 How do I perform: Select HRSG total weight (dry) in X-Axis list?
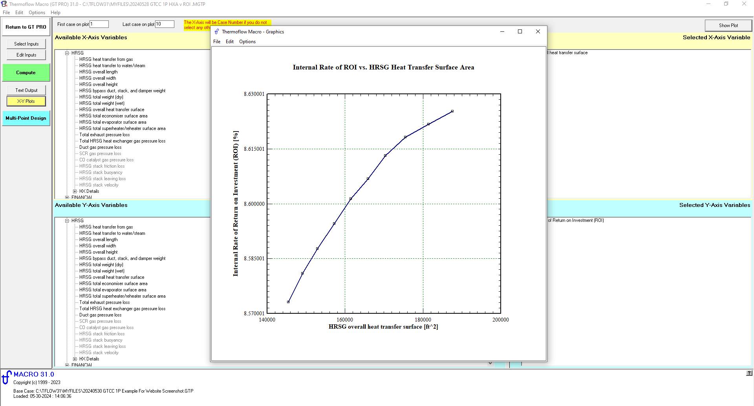(101, 97)
